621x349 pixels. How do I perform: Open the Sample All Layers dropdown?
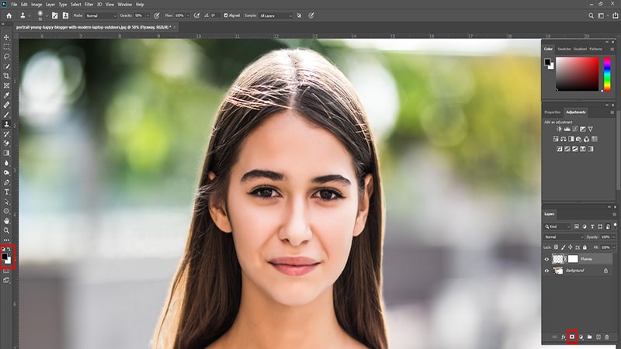coord(276,16)
